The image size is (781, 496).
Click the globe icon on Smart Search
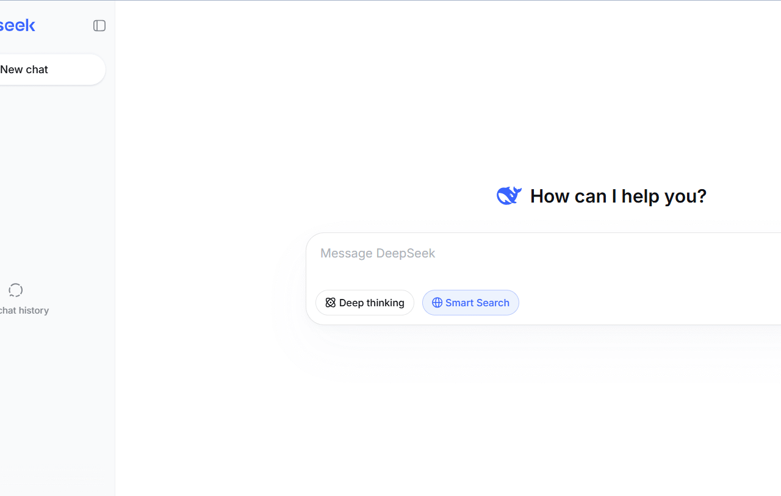click(437, 303)
